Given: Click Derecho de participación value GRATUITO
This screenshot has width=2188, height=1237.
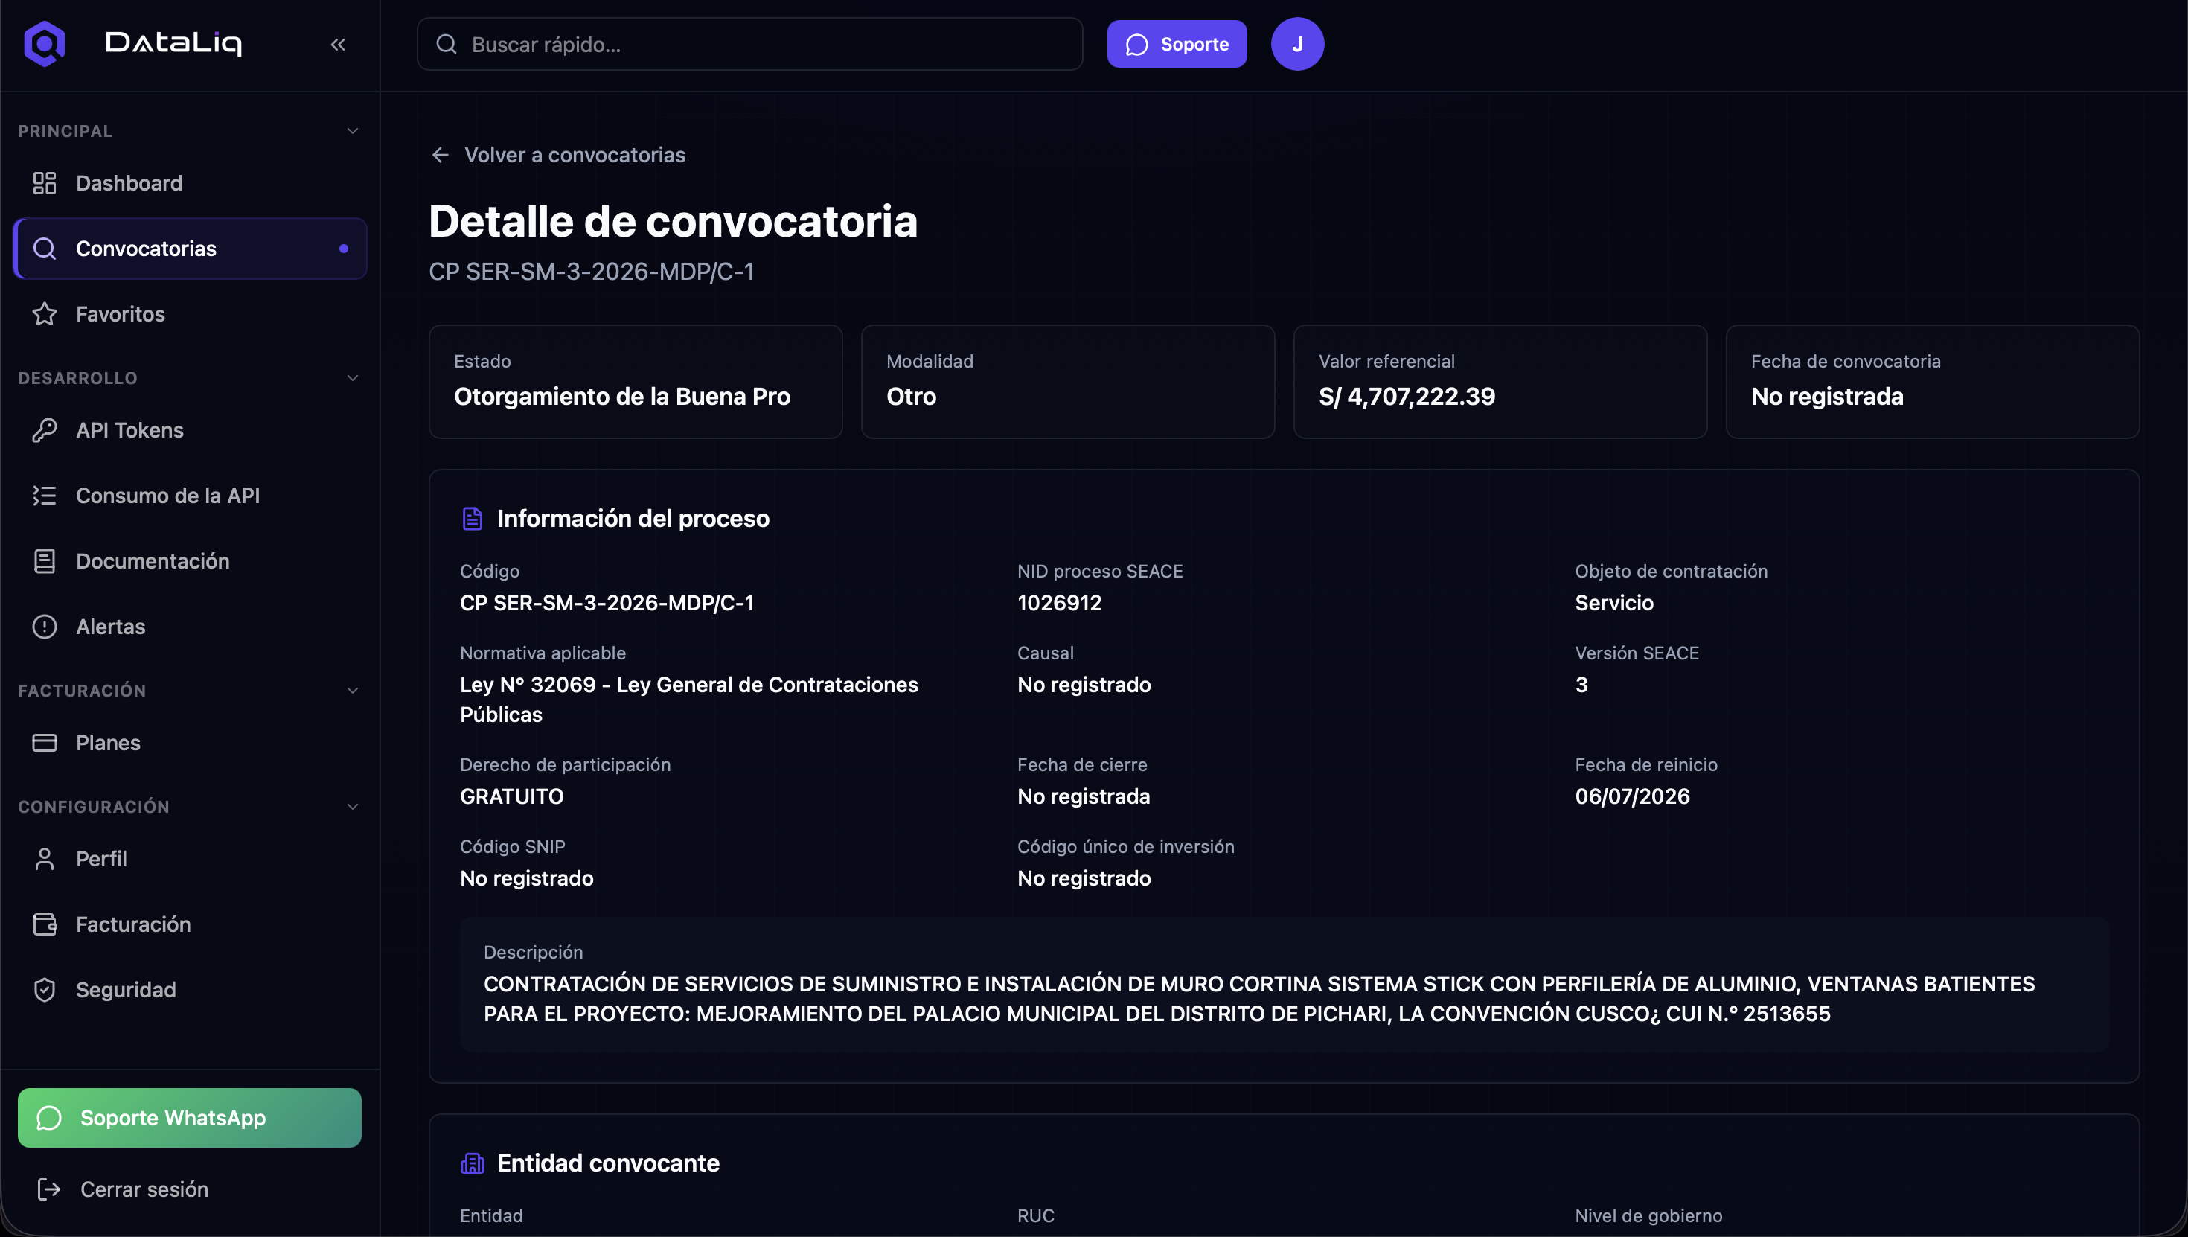Looking at the screenshot, I should tap(511, 796).
